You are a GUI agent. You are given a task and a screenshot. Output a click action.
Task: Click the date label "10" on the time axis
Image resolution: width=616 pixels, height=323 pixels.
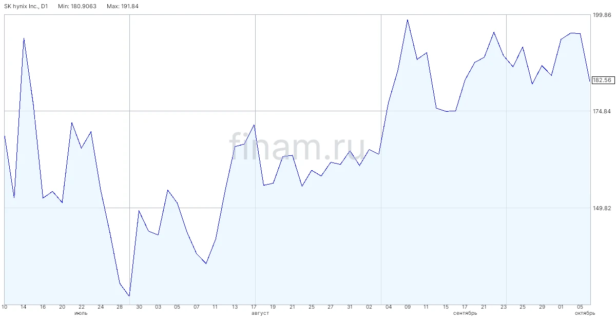(x=4, y=307)
